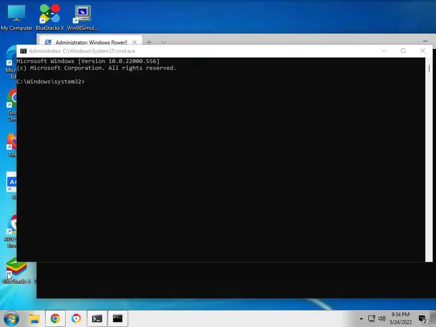The image size is (436, 327).
Task: Switch to Command Prompt taskbar button
Action: 118,318
